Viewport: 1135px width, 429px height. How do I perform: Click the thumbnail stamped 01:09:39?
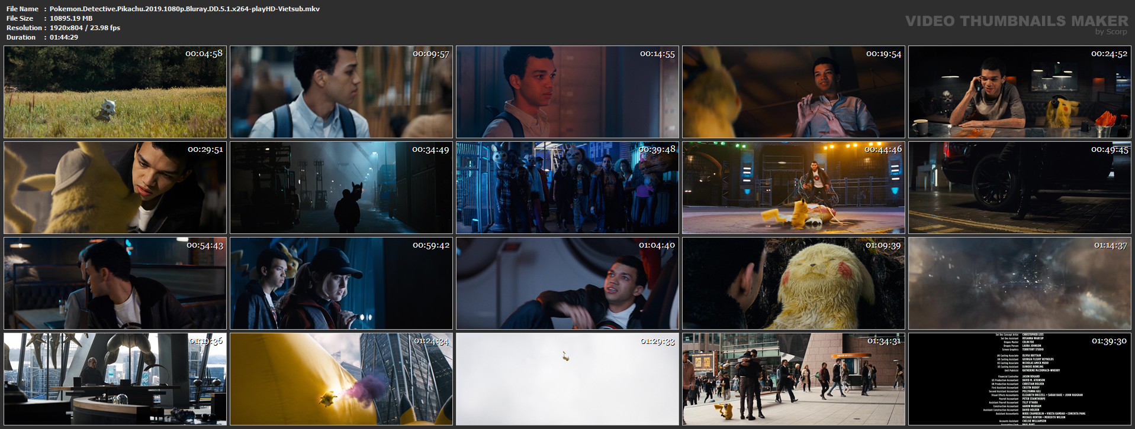click(x=794, y=284)
